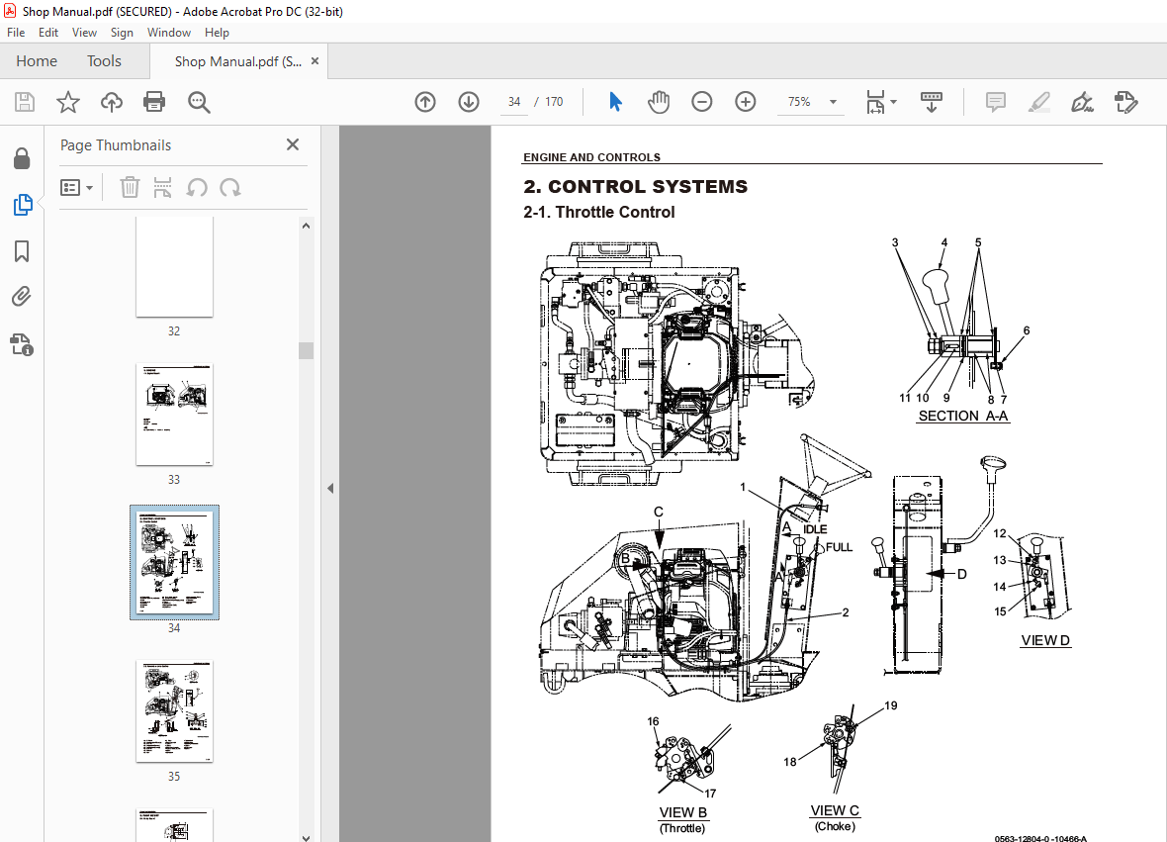Viewport: 1167px width, 842px height.
Task: Expand page fit options arrow
Action: (893, 102)
